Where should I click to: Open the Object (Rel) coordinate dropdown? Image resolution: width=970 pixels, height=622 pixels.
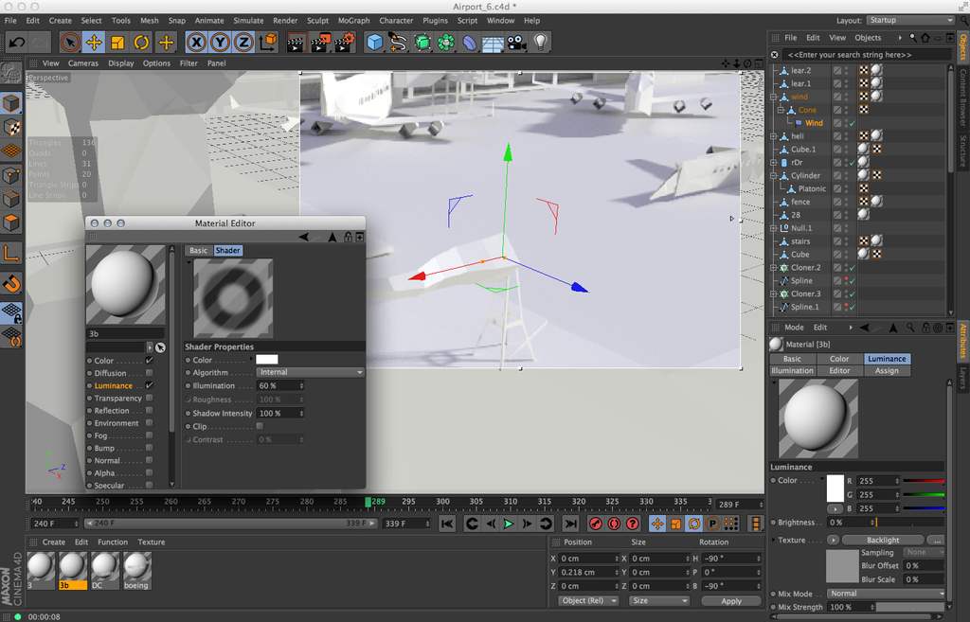pos(587,601)
